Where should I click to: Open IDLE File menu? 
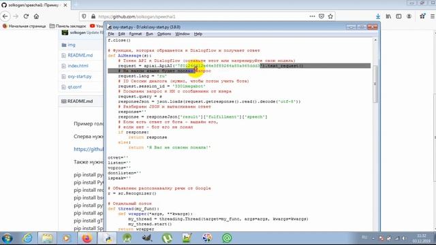[x=111, y=34]
